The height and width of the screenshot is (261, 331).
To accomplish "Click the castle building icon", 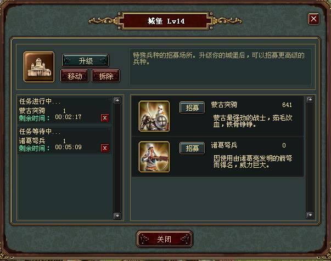I will point(39,67).
